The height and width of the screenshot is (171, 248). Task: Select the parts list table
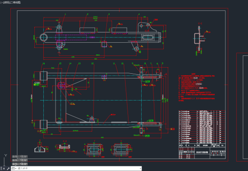click(202, 129)
